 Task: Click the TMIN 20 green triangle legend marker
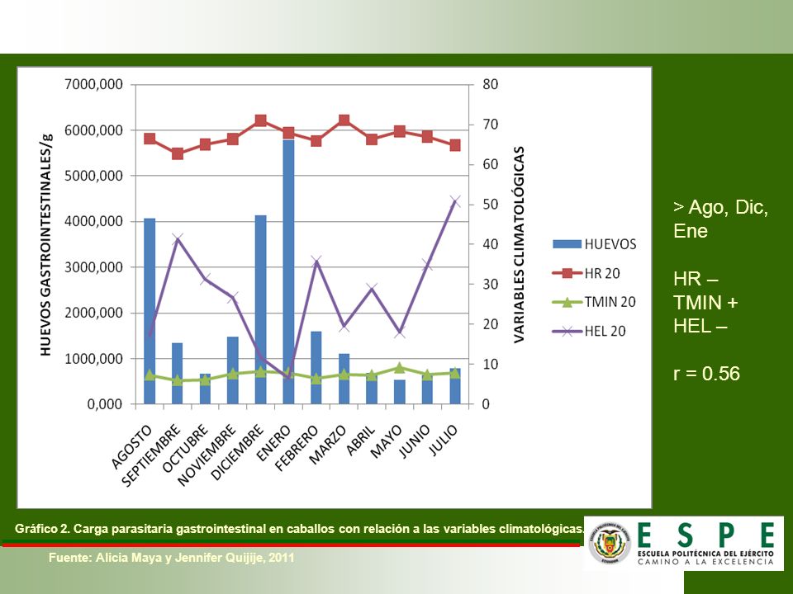[567, 302]
